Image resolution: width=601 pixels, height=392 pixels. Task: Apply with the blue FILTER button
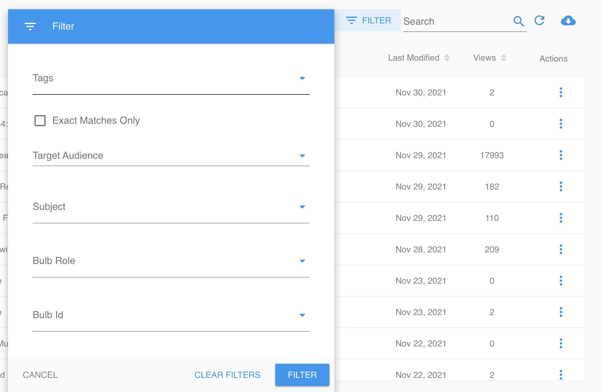point(302,375)
